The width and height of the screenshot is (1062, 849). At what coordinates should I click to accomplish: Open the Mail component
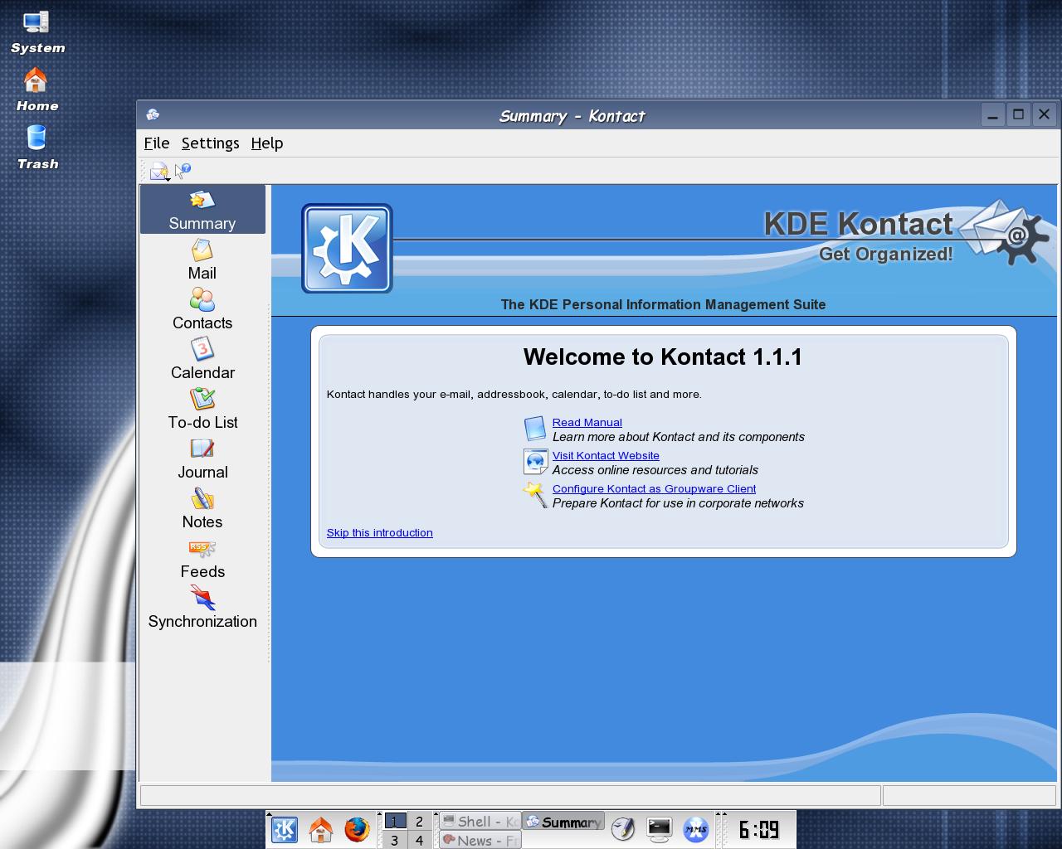(x=202, y=260)
